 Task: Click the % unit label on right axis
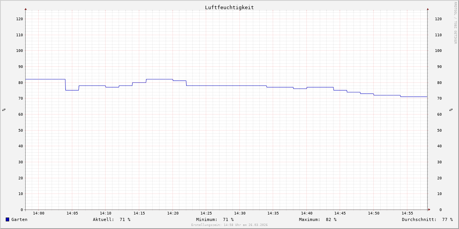tap(451, 110)
